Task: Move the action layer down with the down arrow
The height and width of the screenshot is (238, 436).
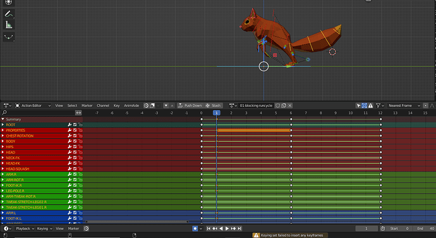Action: point(166,106)
